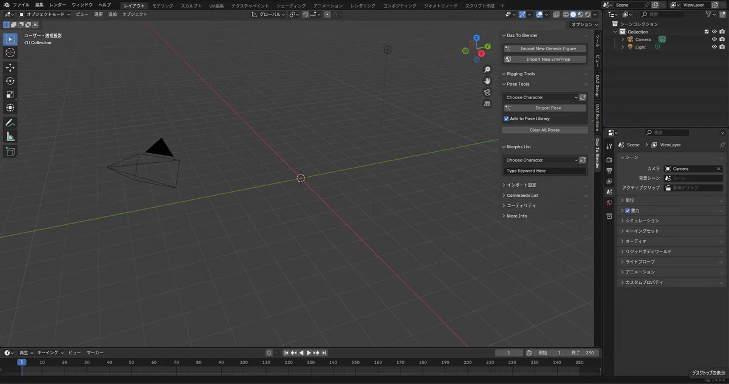
Task: Select the Scale tool
Action: [x=10, y=94]
